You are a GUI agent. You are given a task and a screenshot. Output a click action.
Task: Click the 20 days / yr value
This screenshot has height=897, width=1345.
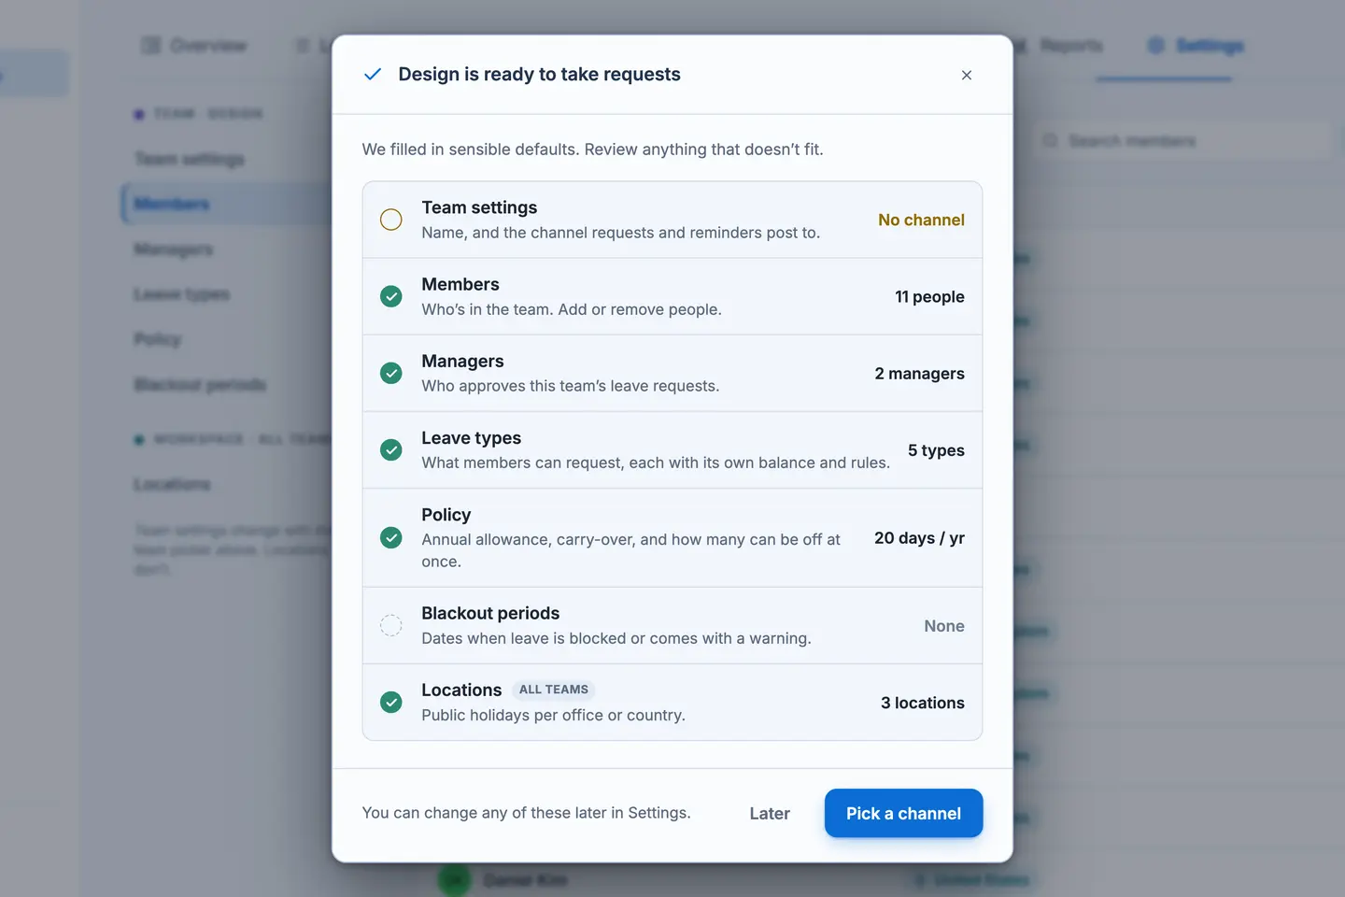coord(919,537)
